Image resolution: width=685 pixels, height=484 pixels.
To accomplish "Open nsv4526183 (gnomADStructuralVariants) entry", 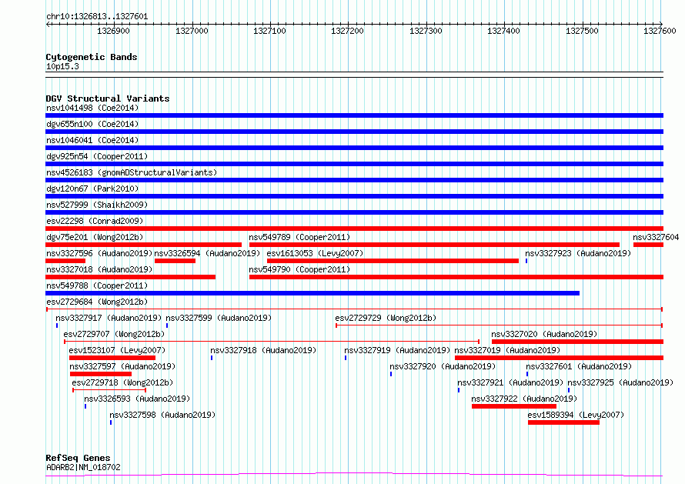I will [132, 172].
